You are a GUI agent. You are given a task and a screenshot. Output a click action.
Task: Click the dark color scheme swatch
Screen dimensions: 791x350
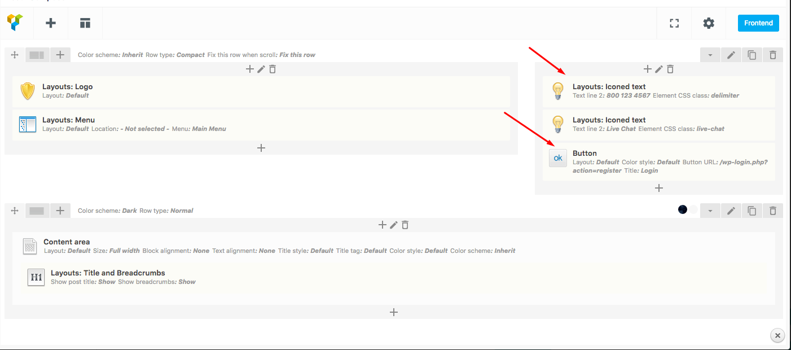pyautogui.click(x=683, y=210)
